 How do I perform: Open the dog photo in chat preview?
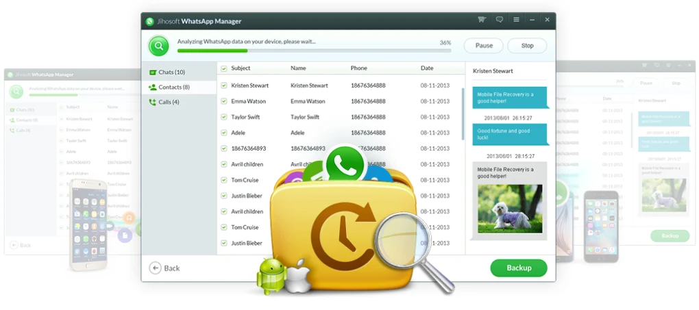point(509,208)
